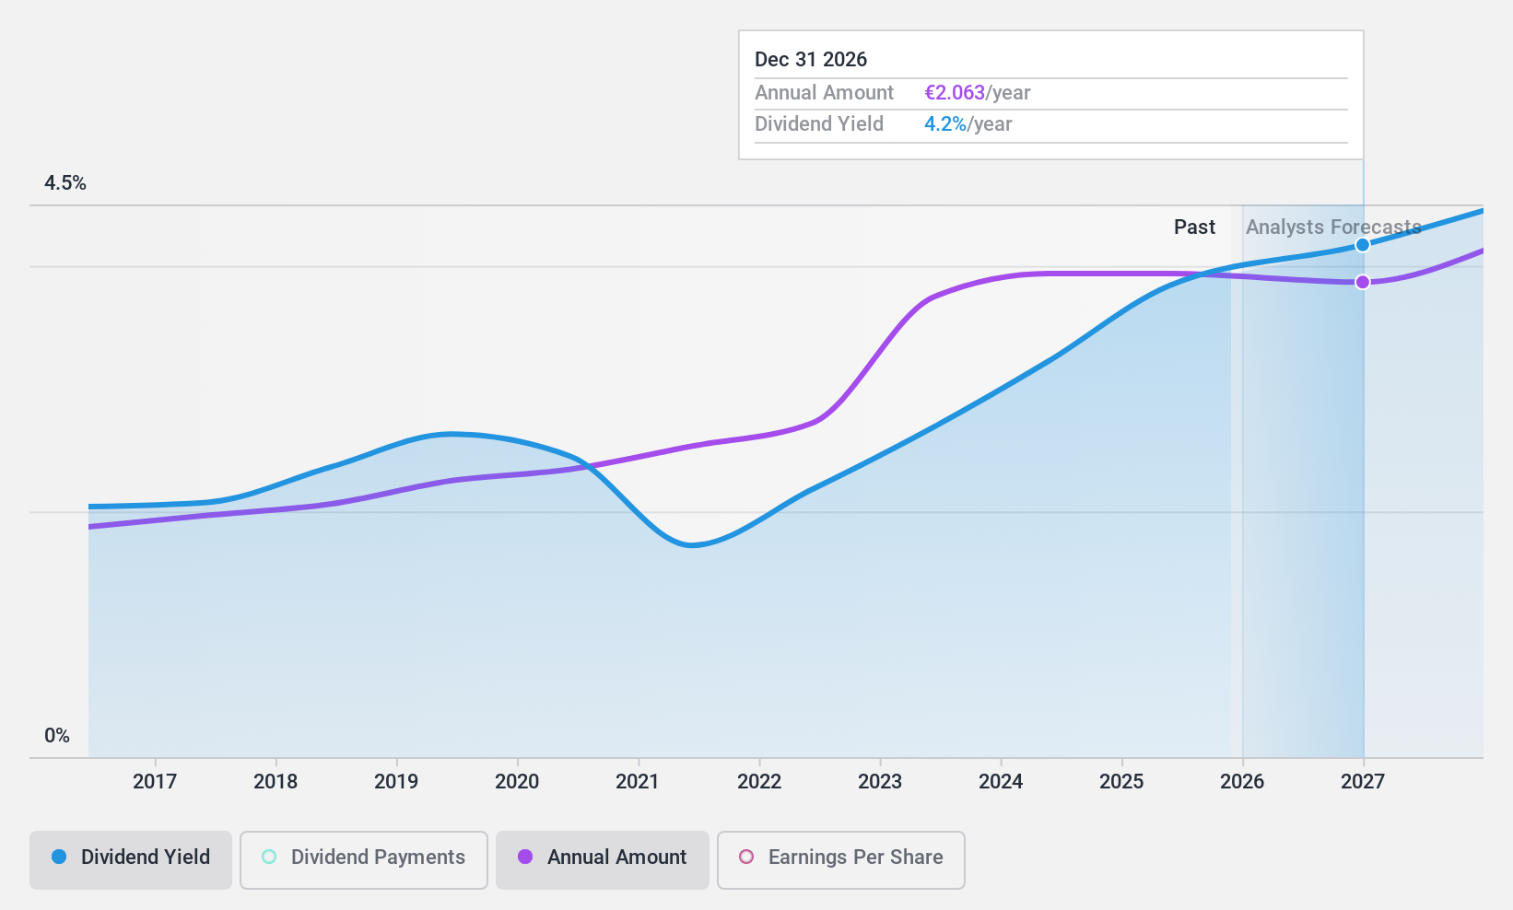Select the Analysts Forecasts label

1333,227
